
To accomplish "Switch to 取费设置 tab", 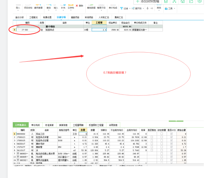I will pos(47,17).
